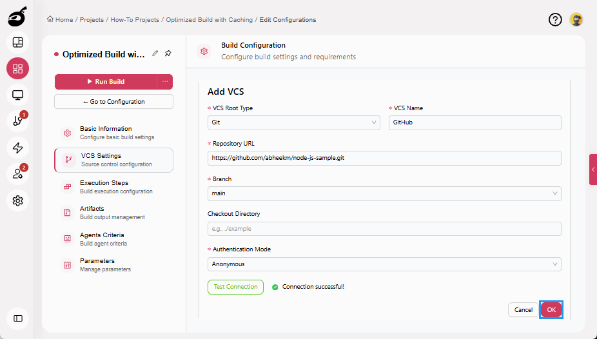Pin the build configuration with pin icon
597x339 pixels.
click(168, 53)
